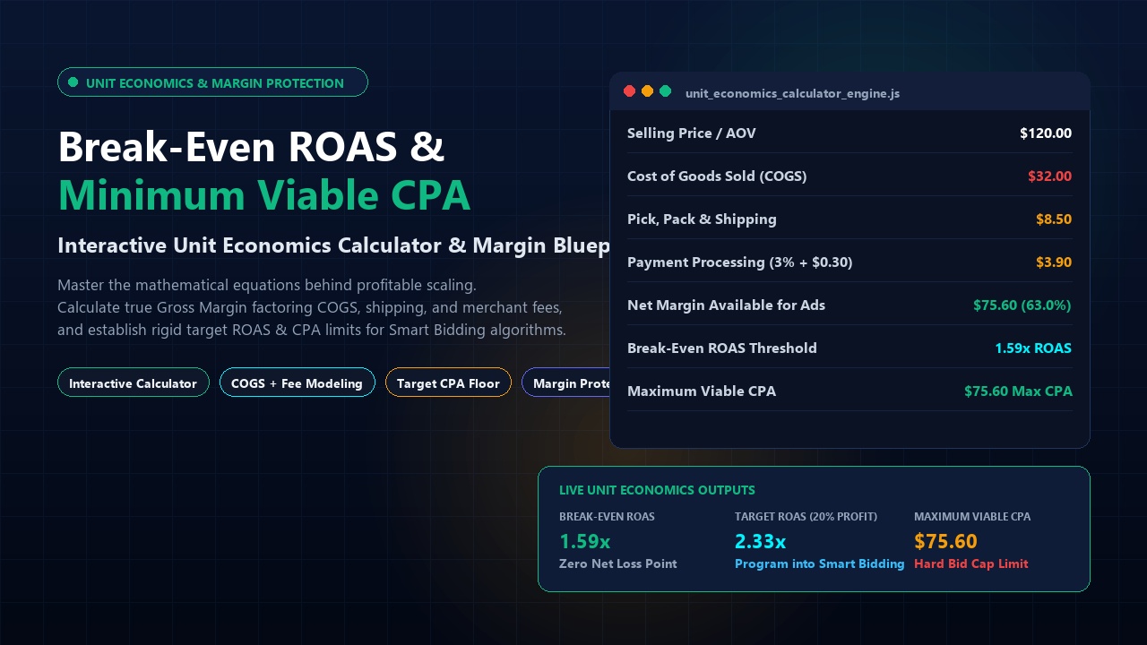Viewport: 1147px width, 645px height.
Task: Click the green 1.59x break-even output
Action: (x=584, y=541)
